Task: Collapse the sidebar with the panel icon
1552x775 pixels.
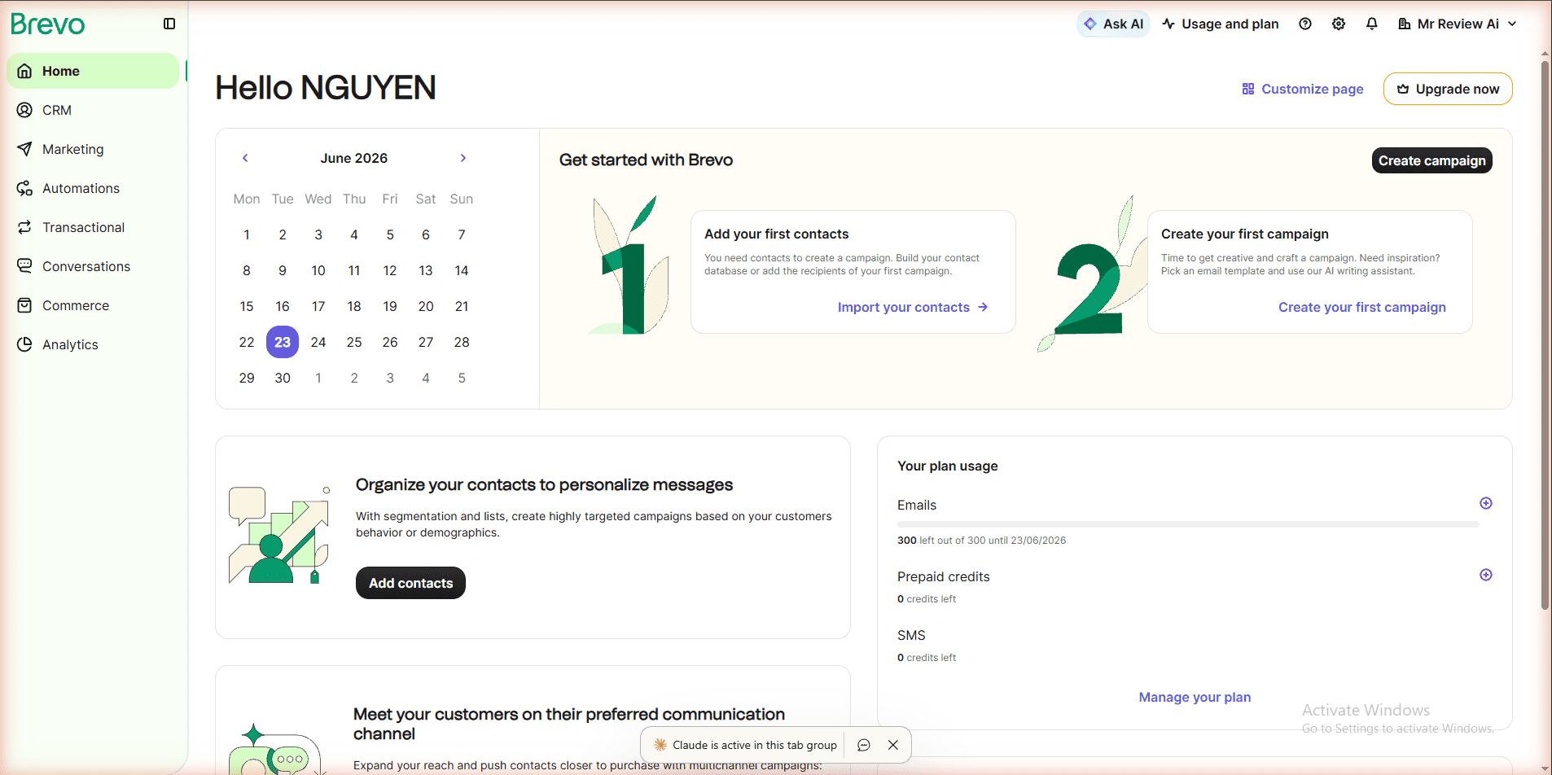Action: tap(169, 24)
